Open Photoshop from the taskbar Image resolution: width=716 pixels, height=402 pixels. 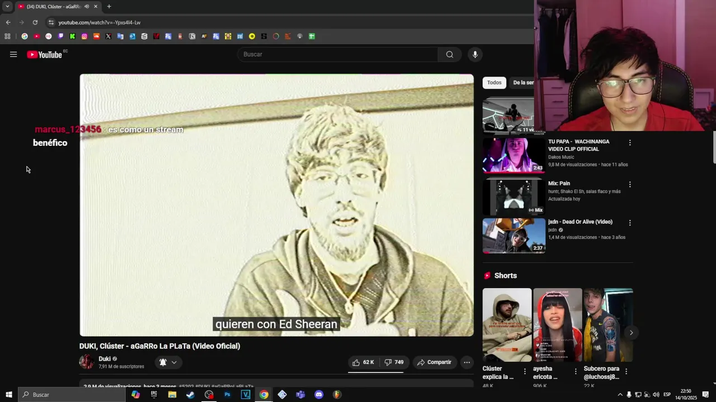coord(227,395)
